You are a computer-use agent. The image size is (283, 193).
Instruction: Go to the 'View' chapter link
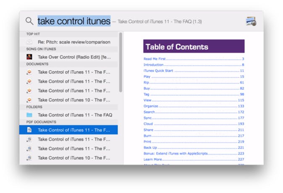click(194, 100)
